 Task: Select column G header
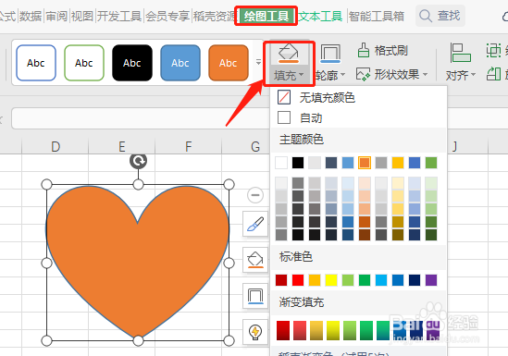pos(255,147)
